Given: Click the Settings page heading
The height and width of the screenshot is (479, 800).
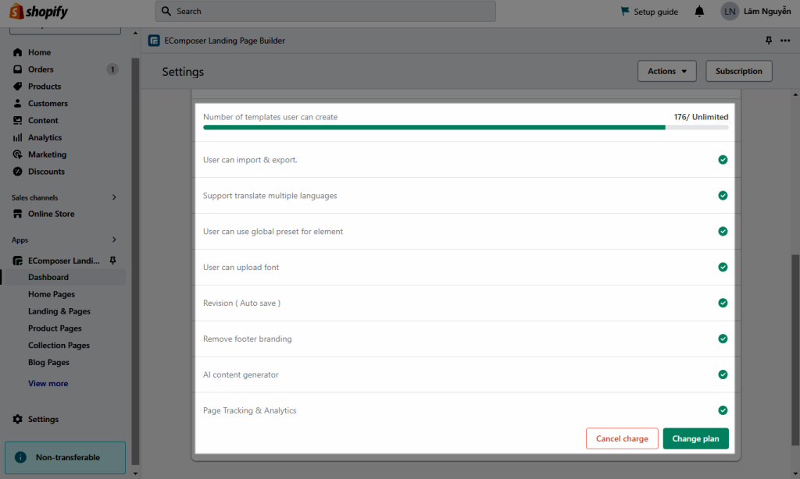Looking at the screenshot, I should (183, 72).
